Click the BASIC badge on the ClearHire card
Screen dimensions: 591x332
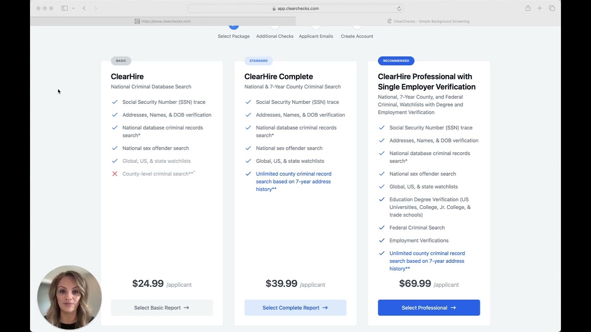[121, 61]
